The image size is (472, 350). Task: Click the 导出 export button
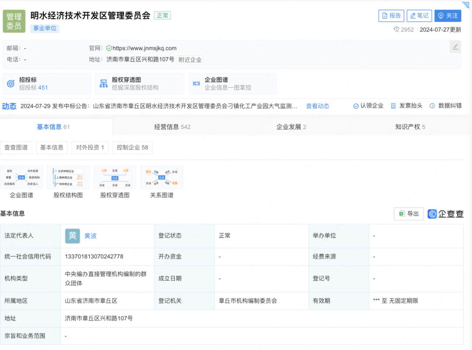tap(409, 214)
